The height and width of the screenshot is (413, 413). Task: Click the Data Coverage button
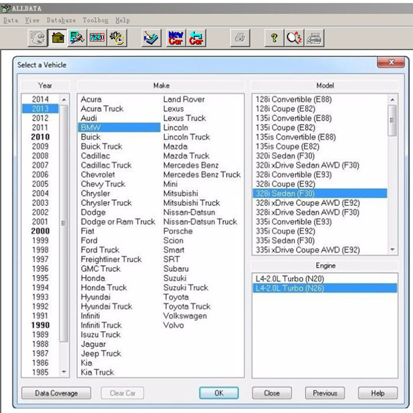(57, 393)
